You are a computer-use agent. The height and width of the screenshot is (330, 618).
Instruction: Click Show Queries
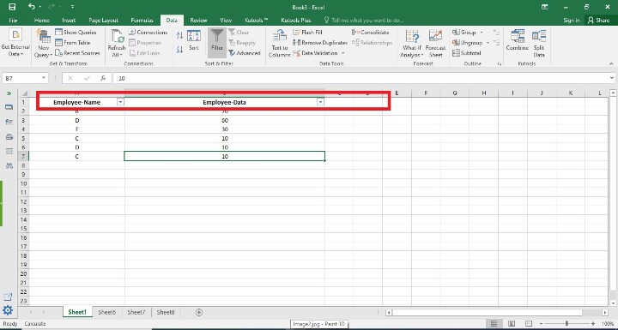coord(76,33)
